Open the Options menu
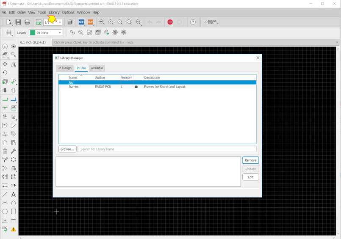Screen dimensions: 341x239 pos(68,12)
